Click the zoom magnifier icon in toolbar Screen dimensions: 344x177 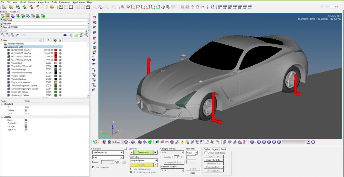pyautogui.click(x=123, y=7)
